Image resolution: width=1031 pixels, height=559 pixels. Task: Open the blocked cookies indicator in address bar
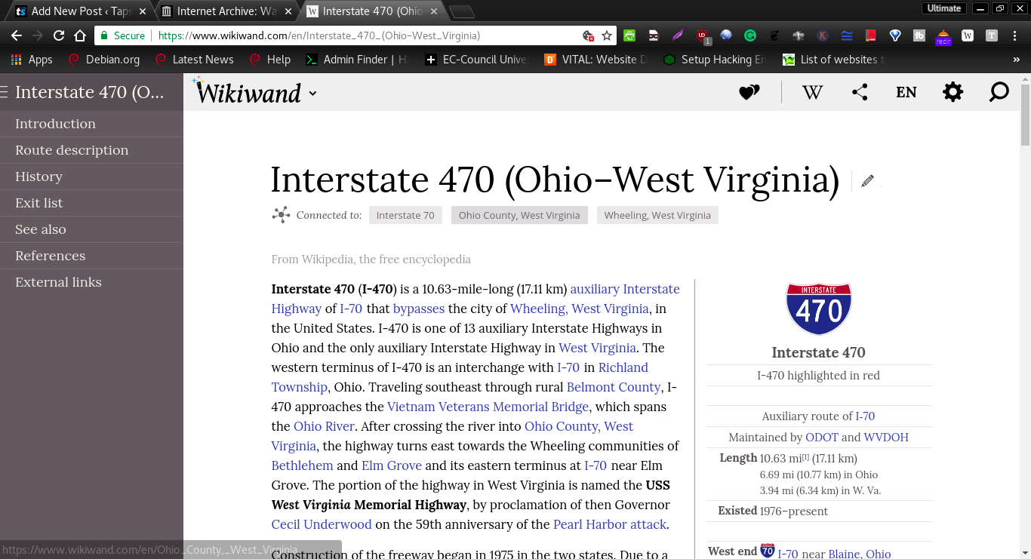click(589, 35)
